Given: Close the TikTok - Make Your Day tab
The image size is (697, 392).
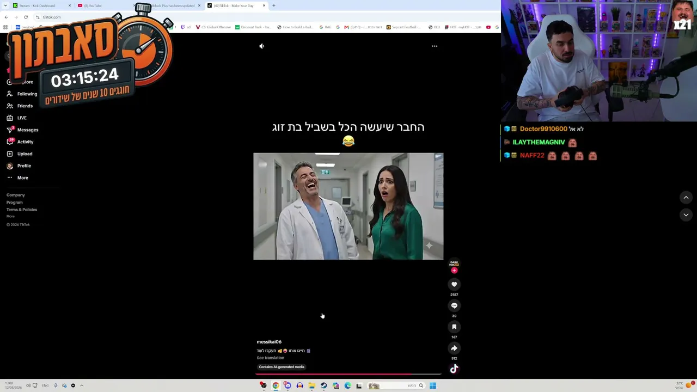Looking at the screenshot, I should 264,5.
